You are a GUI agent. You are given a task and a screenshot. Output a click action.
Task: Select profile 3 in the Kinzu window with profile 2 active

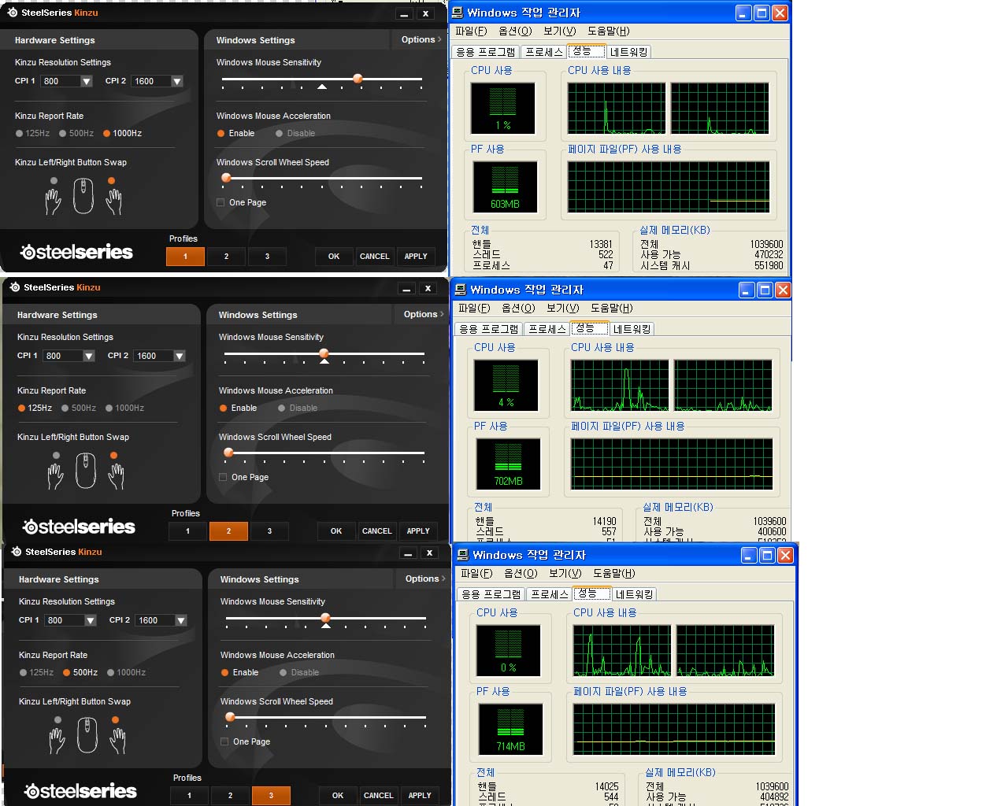[x=269, y=531]
